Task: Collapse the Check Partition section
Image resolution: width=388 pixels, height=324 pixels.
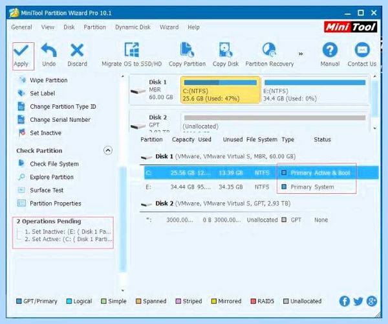Action: [108, 150]
